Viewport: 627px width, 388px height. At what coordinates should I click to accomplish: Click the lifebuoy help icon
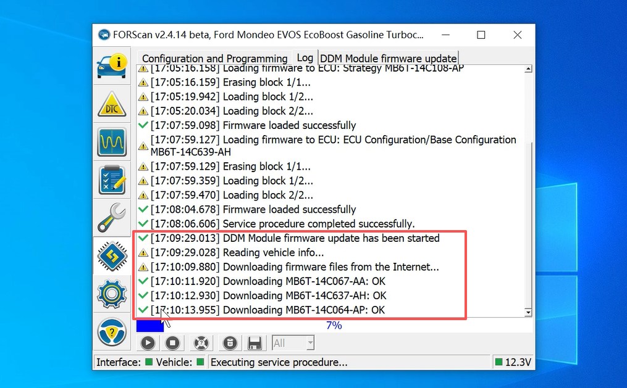click(200, 343)
